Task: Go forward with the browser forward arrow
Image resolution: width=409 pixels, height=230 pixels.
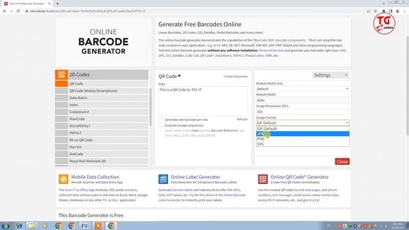Action: [12, 11]
